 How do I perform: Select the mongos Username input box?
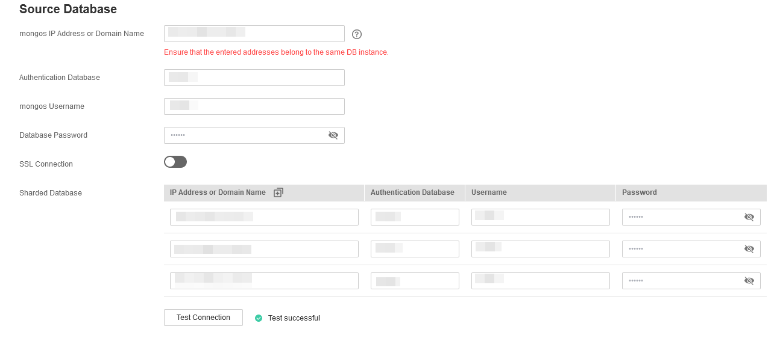254,106
